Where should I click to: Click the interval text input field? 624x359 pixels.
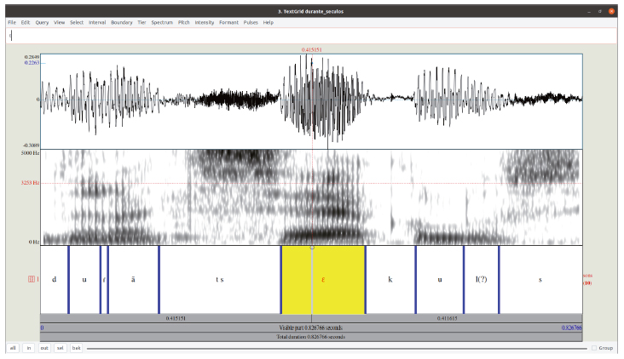click(x=312, y=36)
